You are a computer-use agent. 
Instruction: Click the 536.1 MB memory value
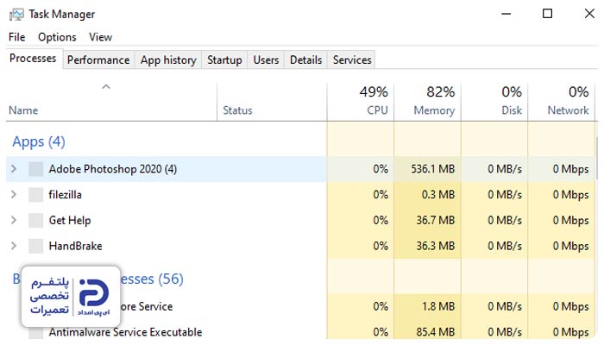click(x=432, y=169)
